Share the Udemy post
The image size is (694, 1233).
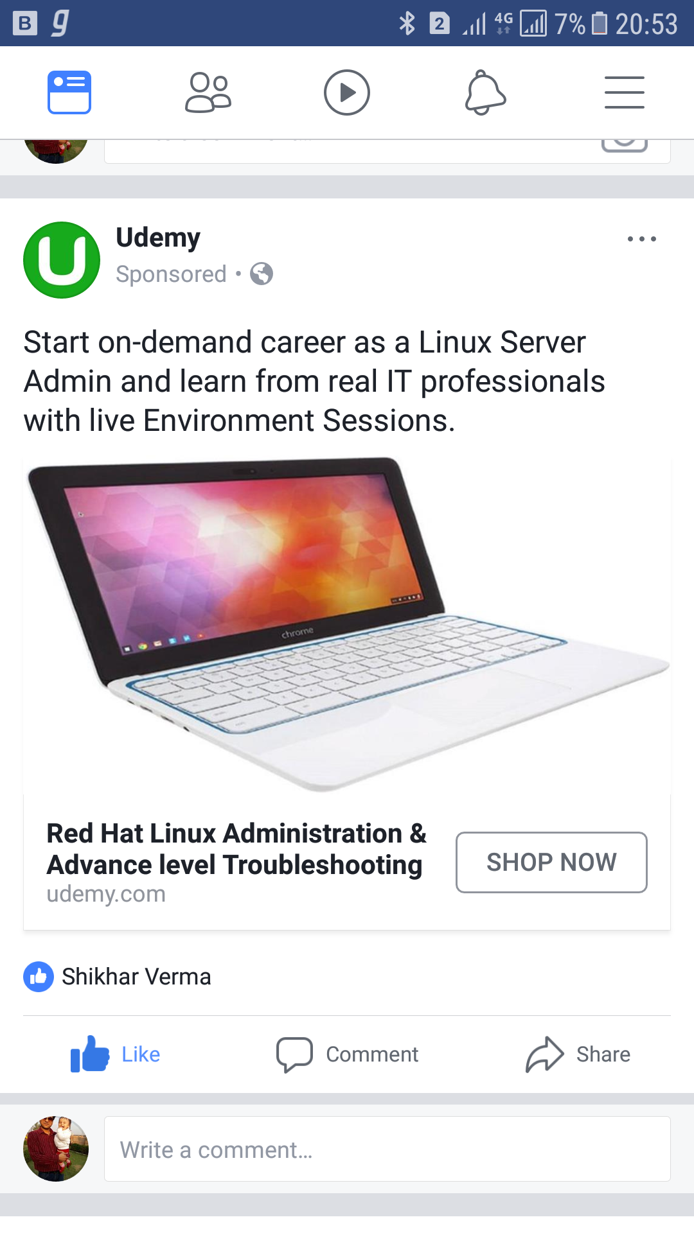(x=578, y=1054)
